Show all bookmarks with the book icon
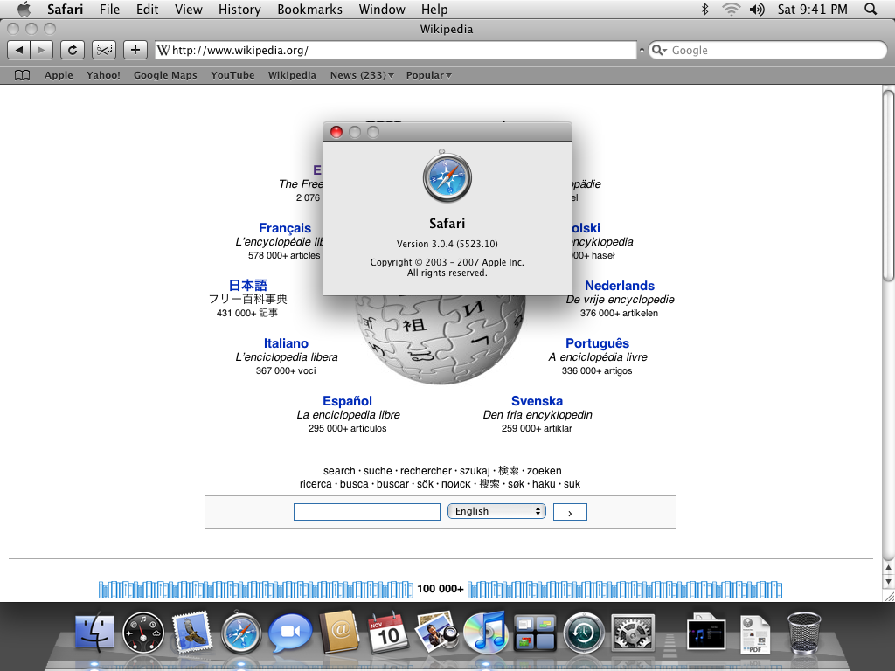This screenshot has height=671, width=895. click(21, 75)
